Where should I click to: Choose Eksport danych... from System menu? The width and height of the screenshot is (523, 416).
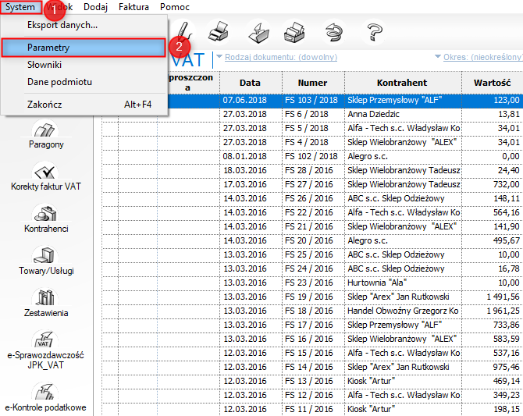click(84, 25)
